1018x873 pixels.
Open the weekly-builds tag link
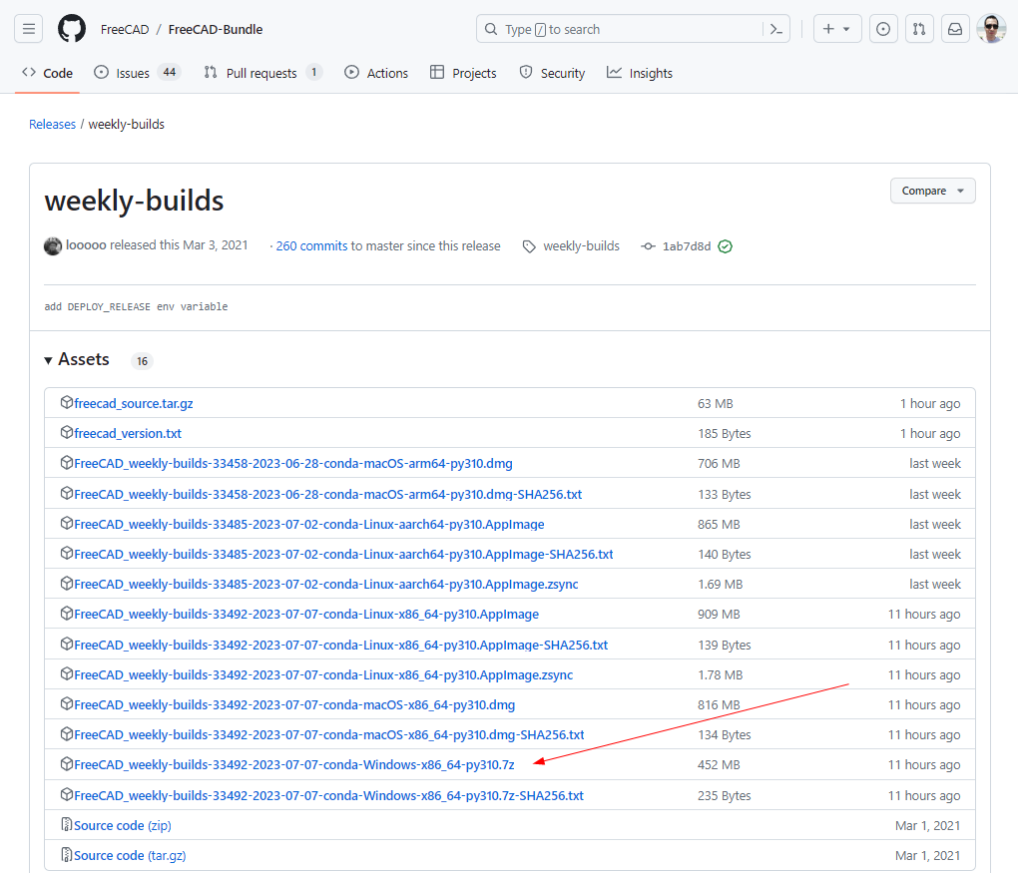581,246
